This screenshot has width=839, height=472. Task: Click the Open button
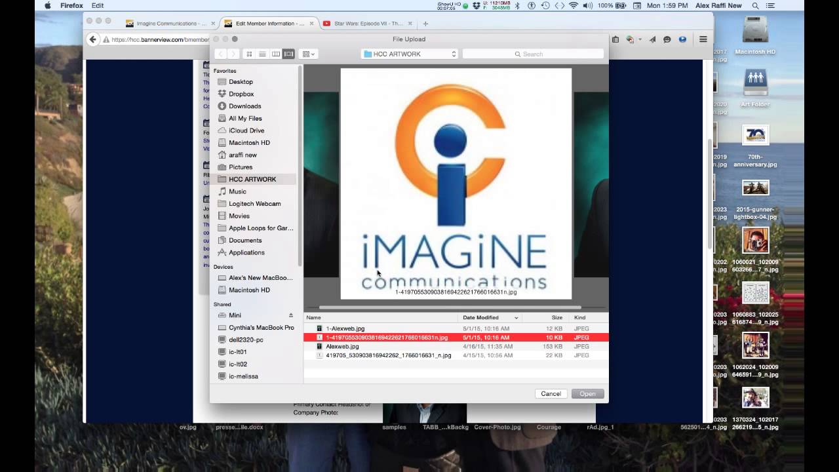click(x=587, y=394)
